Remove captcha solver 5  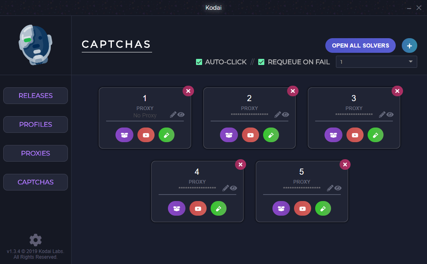(x=345, y=164)
